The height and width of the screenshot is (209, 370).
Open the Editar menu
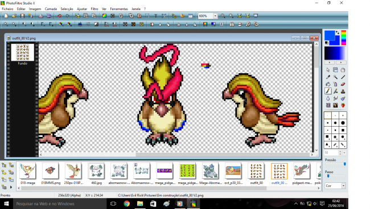click(x=21, y=9)
